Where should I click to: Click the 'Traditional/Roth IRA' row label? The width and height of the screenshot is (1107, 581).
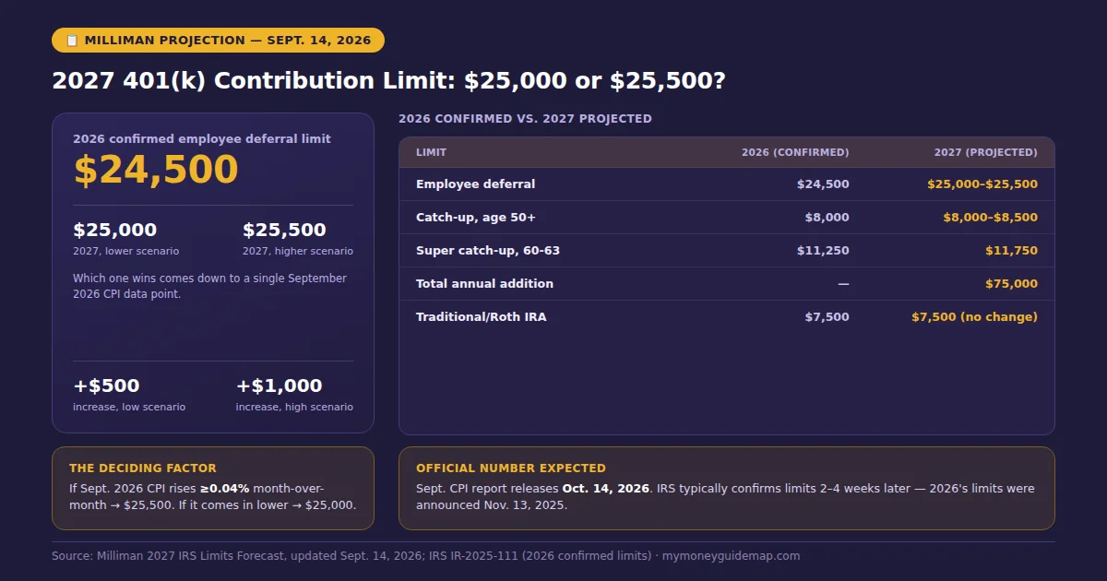pyautogui.click(x=482, y=316)
